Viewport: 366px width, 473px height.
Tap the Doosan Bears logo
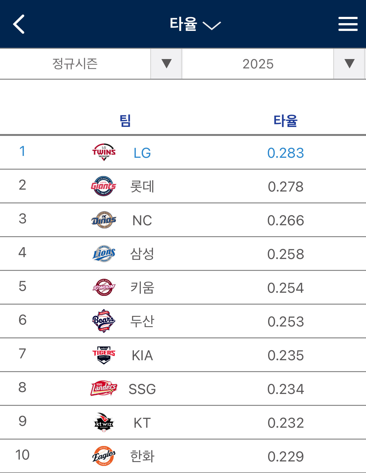point(104,321)
